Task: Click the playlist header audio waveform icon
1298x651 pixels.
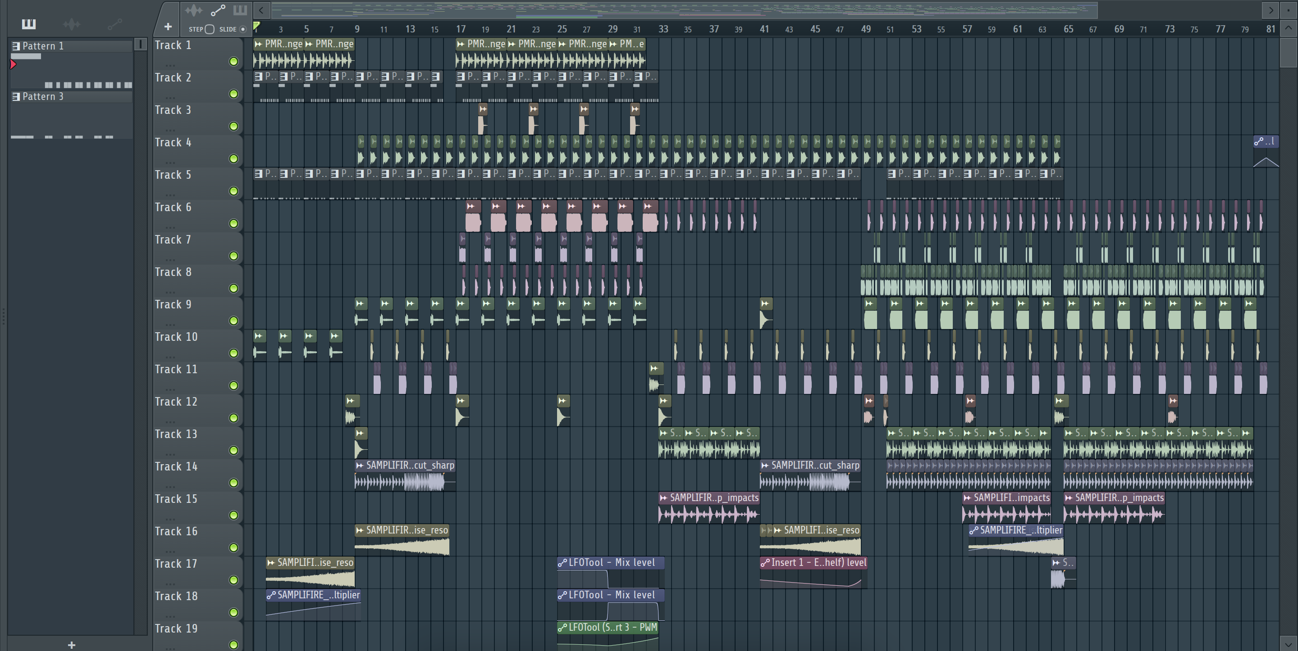Action: click(x=193, y=10)
